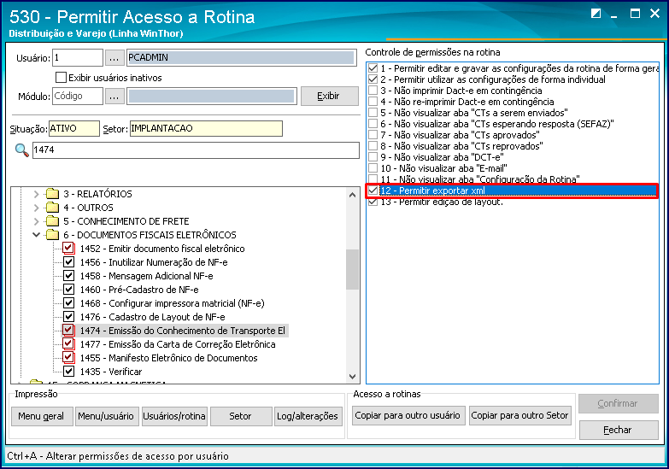
Task: Focus the Usuário code field
Action: [x=78, y=57]
